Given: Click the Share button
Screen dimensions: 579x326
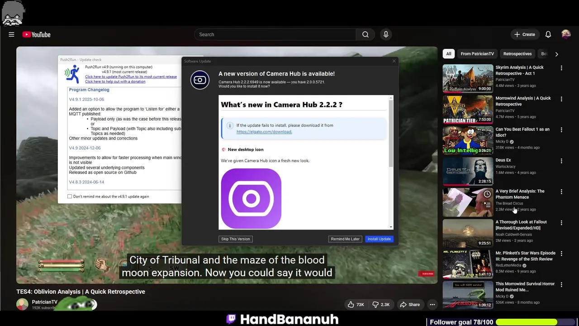Looking at the screenshot, I should [x=410, y=305].
